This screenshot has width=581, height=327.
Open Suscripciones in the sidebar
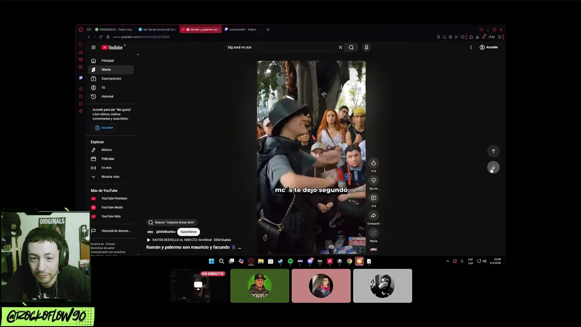pos(111,79)
